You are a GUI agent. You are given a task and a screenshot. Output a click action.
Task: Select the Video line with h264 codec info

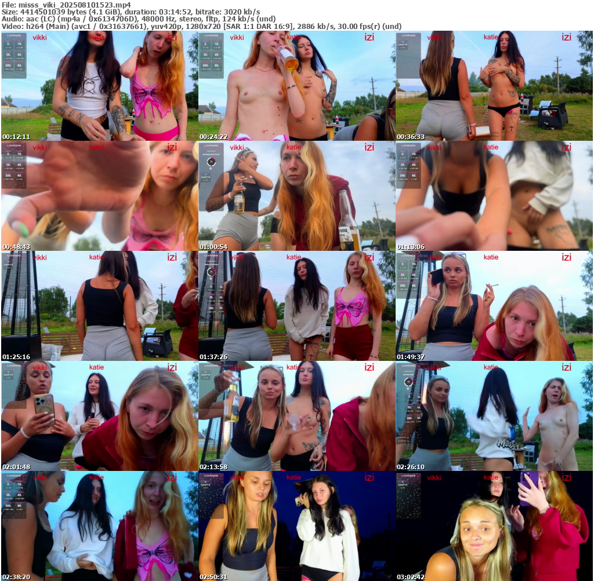pyautogui.click(x=201, y=26)
